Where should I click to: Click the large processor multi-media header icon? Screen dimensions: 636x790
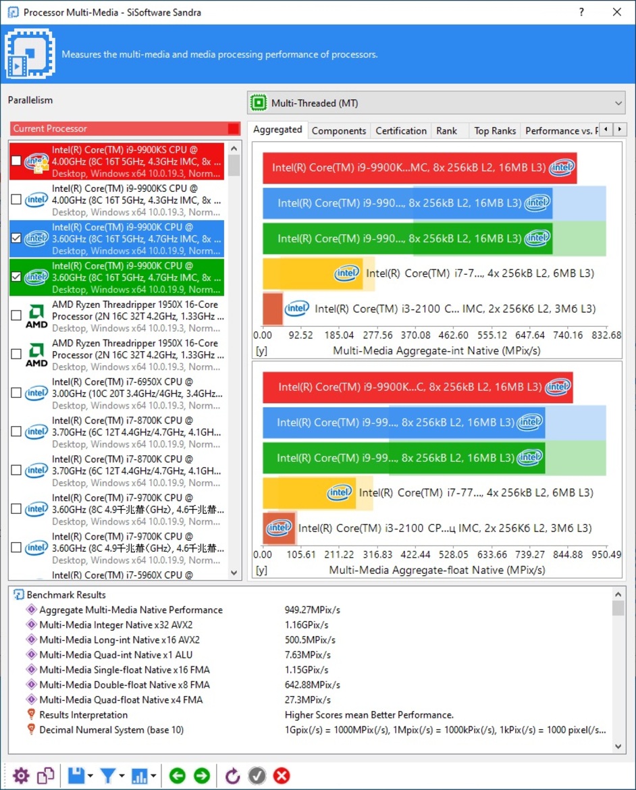point(30,54)
